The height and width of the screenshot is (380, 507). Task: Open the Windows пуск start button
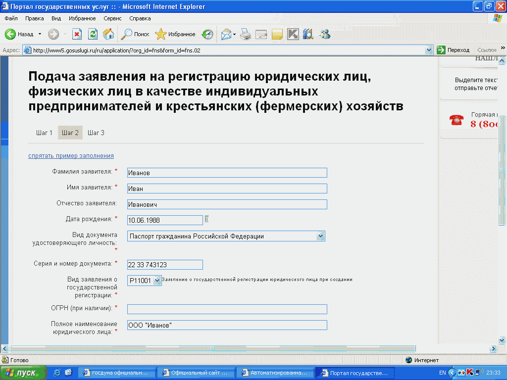pyautogui.click(x=24, y=373)
